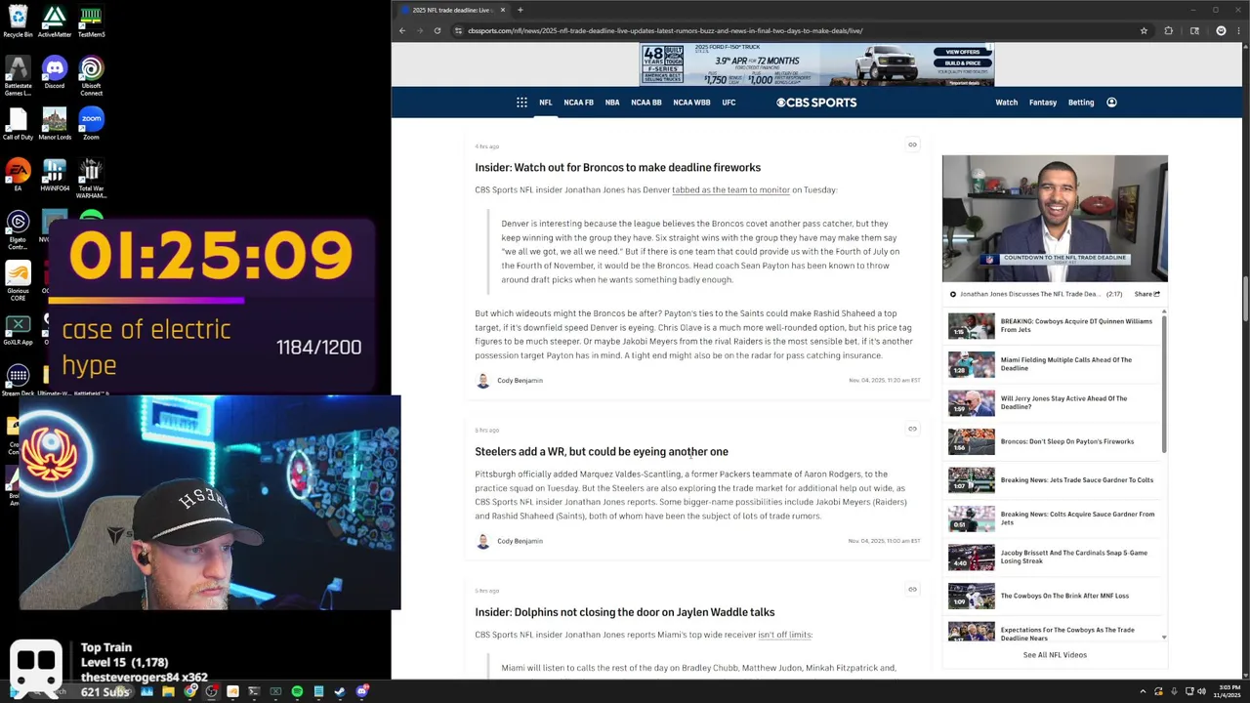Open Ubisoft Connect desktop shortcut
The height and width of the screenshot is (703, 1250).
[x=91, y=76]
